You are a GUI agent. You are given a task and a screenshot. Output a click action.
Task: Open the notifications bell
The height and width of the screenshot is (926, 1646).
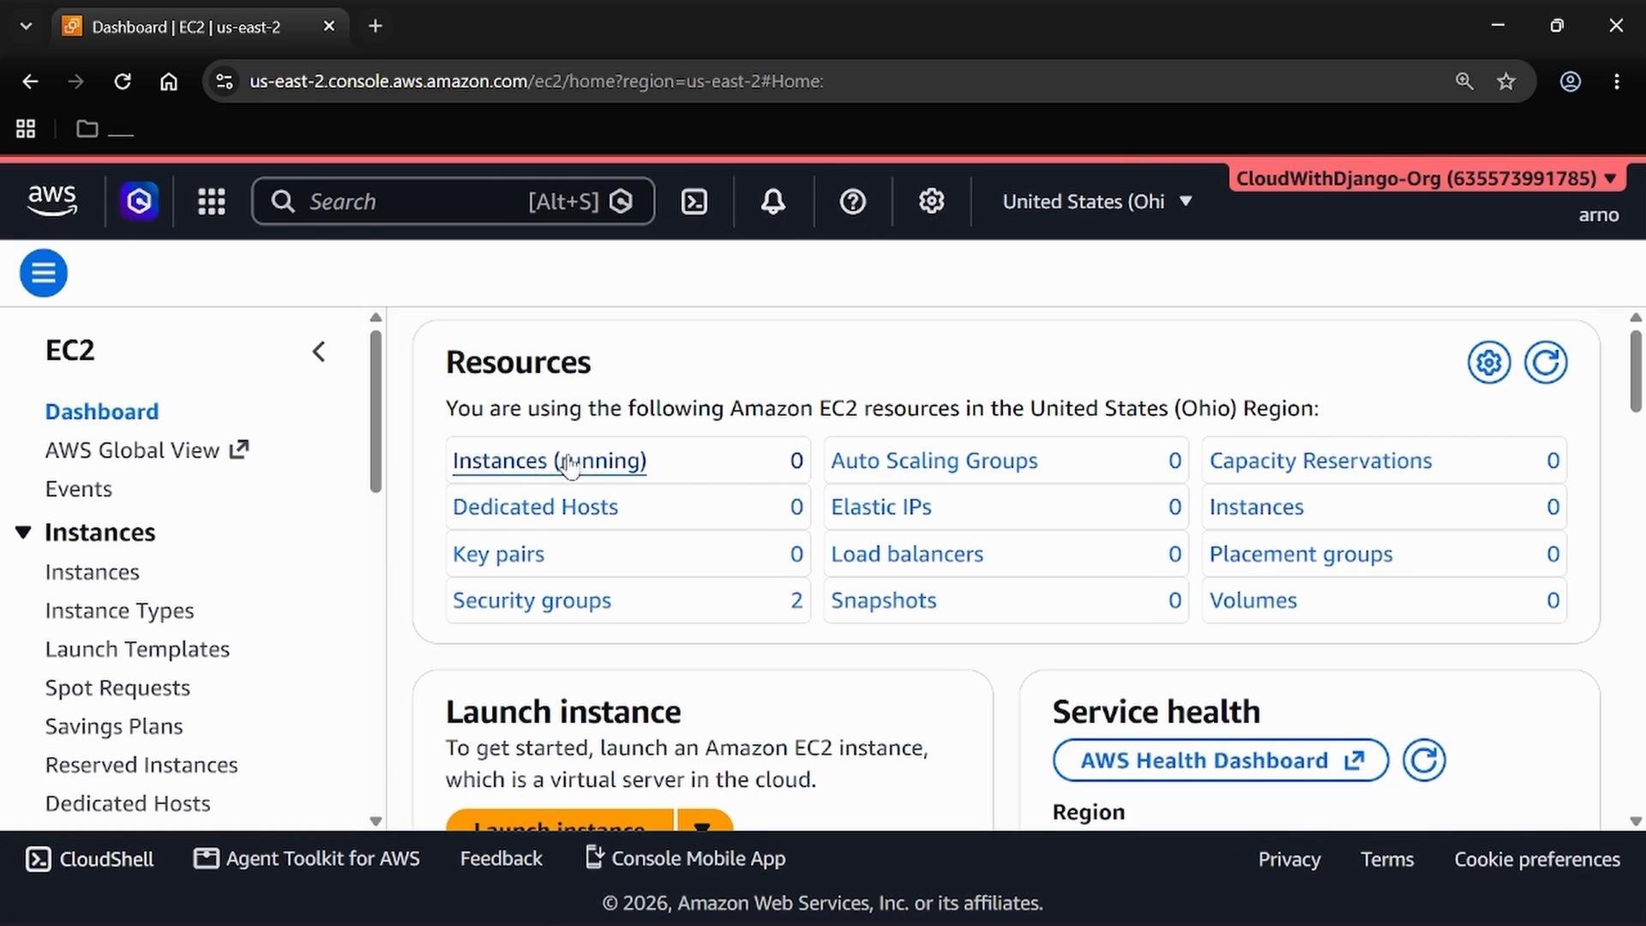(772, 201)
